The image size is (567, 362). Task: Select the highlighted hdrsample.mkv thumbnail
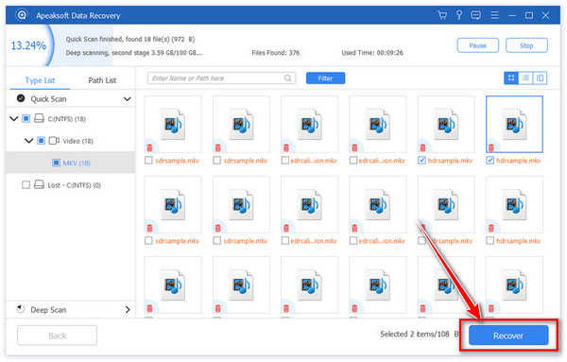tap(514, 124)
